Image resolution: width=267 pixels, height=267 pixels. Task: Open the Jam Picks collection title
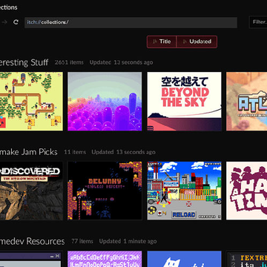pyautogui.click(x=28, y=152)
